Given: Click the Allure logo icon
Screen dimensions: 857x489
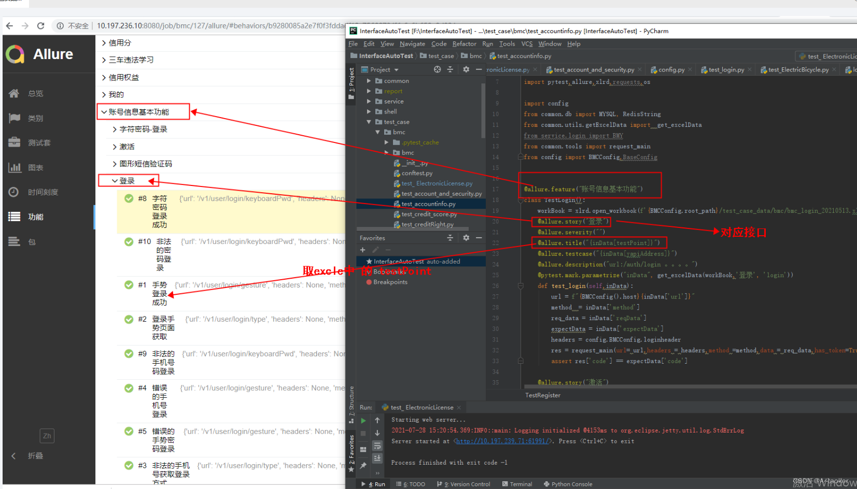Looking at the screenshot, I should [x=15, y=54].
